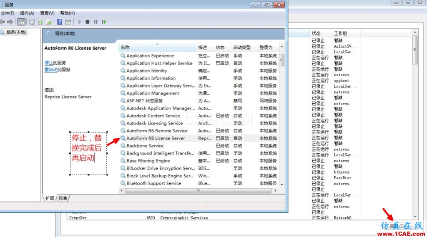
Task: Click the gear icon for Application Experience
Action: pos(123,55)
